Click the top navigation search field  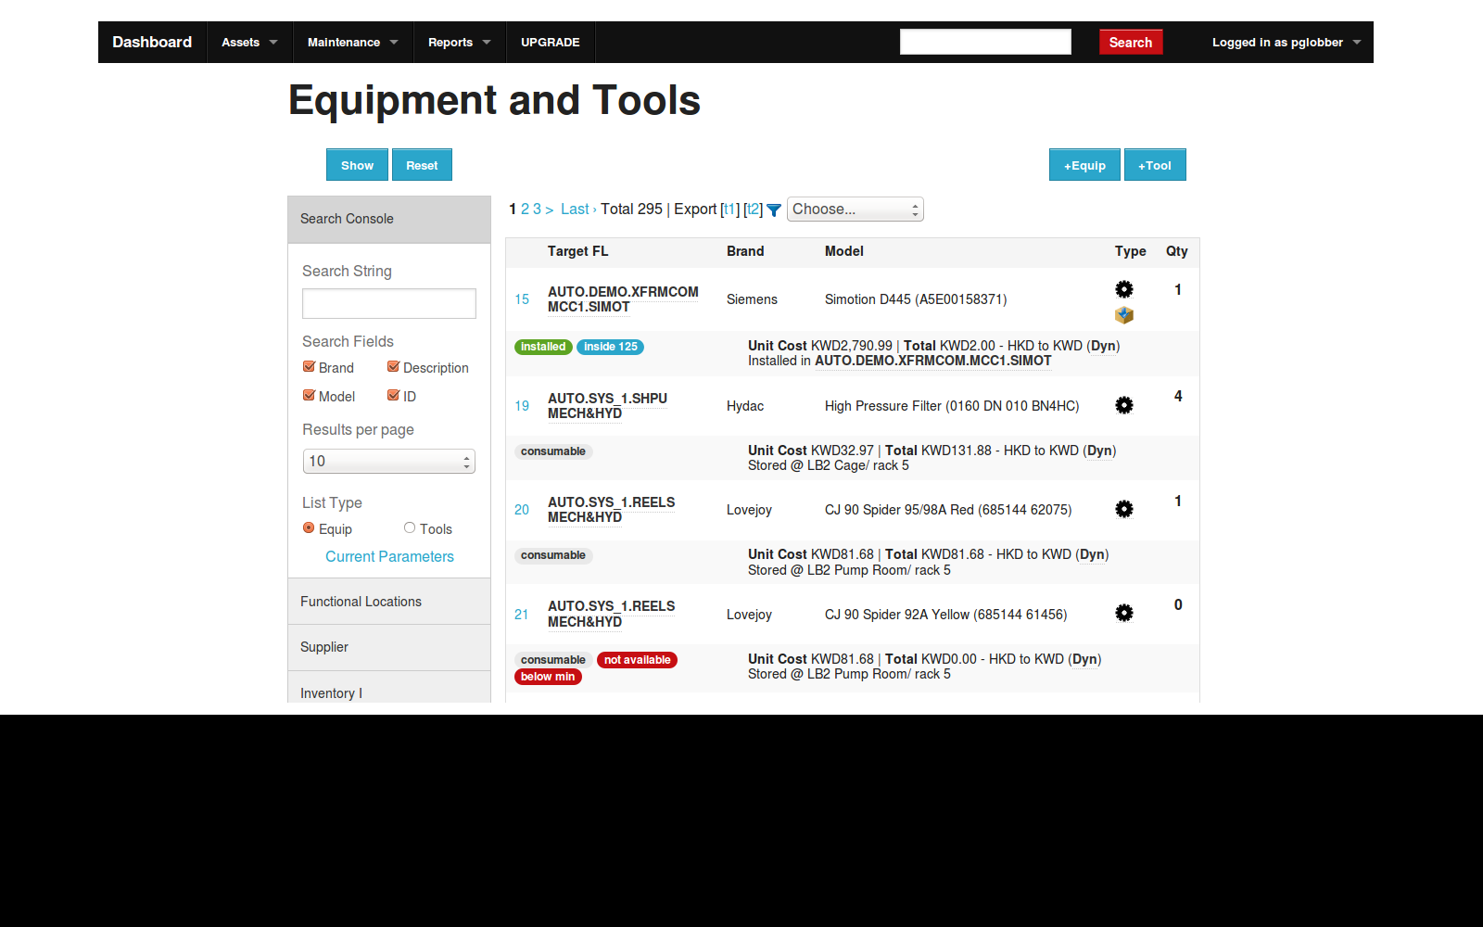[985, 42]
